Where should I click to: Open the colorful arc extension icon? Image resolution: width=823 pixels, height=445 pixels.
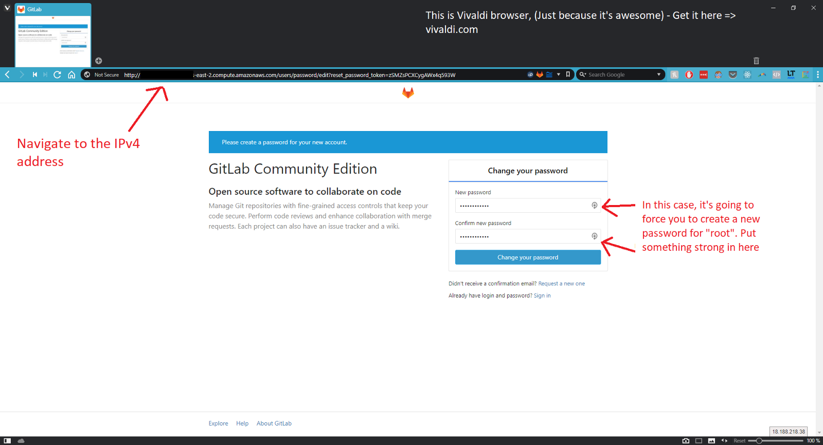762,75
